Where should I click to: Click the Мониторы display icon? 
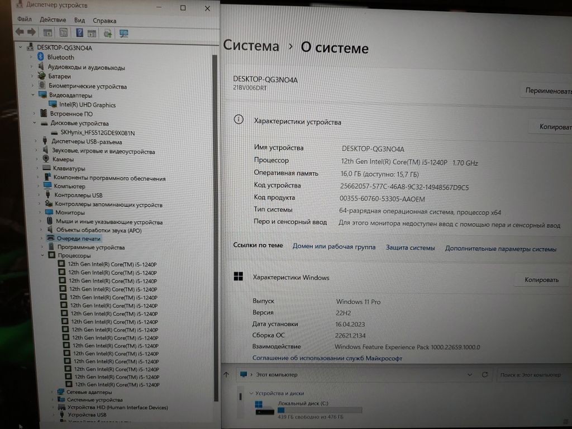pyautogui.click(x=49, y=212)
